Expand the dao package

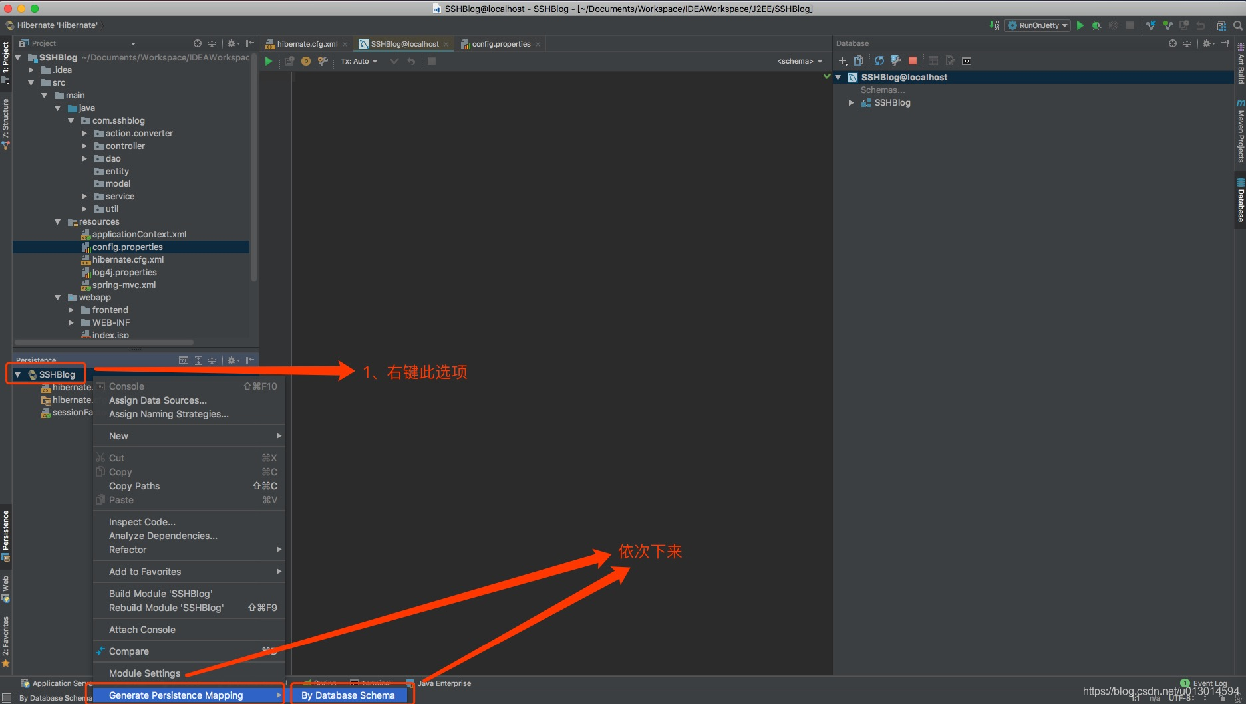coord(84,159)
